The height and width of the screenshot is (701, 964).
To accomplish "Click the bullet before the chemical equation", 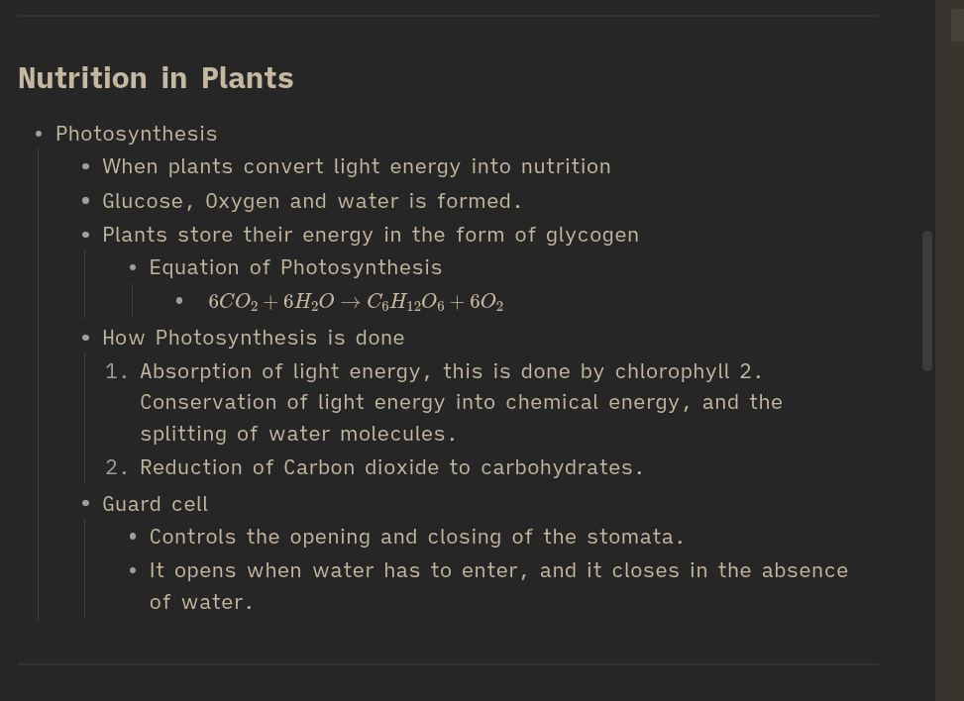I will [179, 301].
